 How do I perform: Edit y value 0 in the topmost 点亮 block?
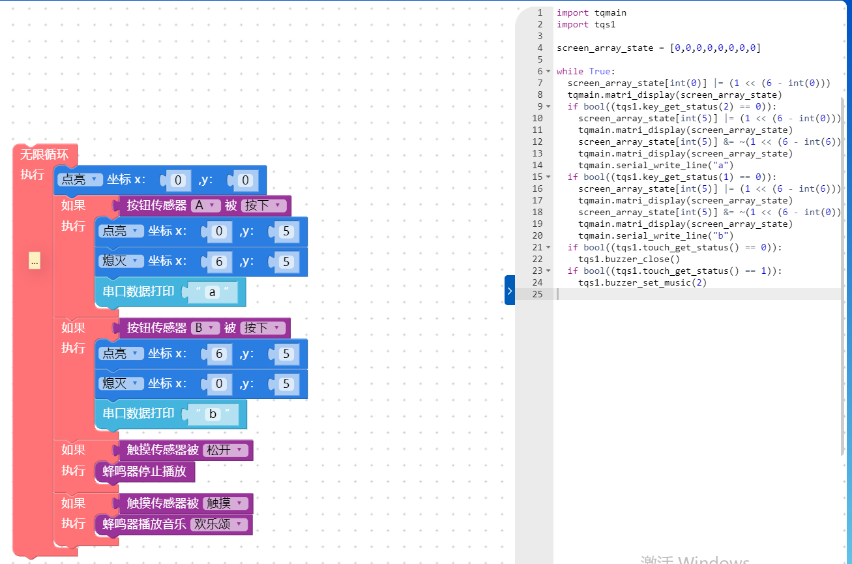pos(246,180)
